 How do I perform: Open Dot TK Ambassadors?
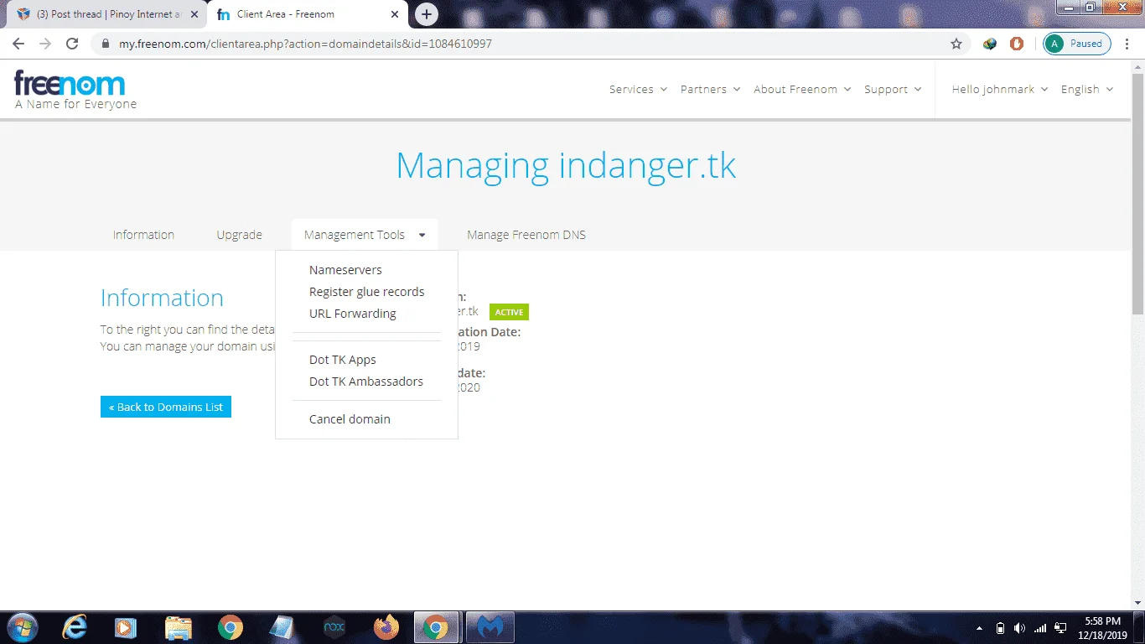click(365, 382)
